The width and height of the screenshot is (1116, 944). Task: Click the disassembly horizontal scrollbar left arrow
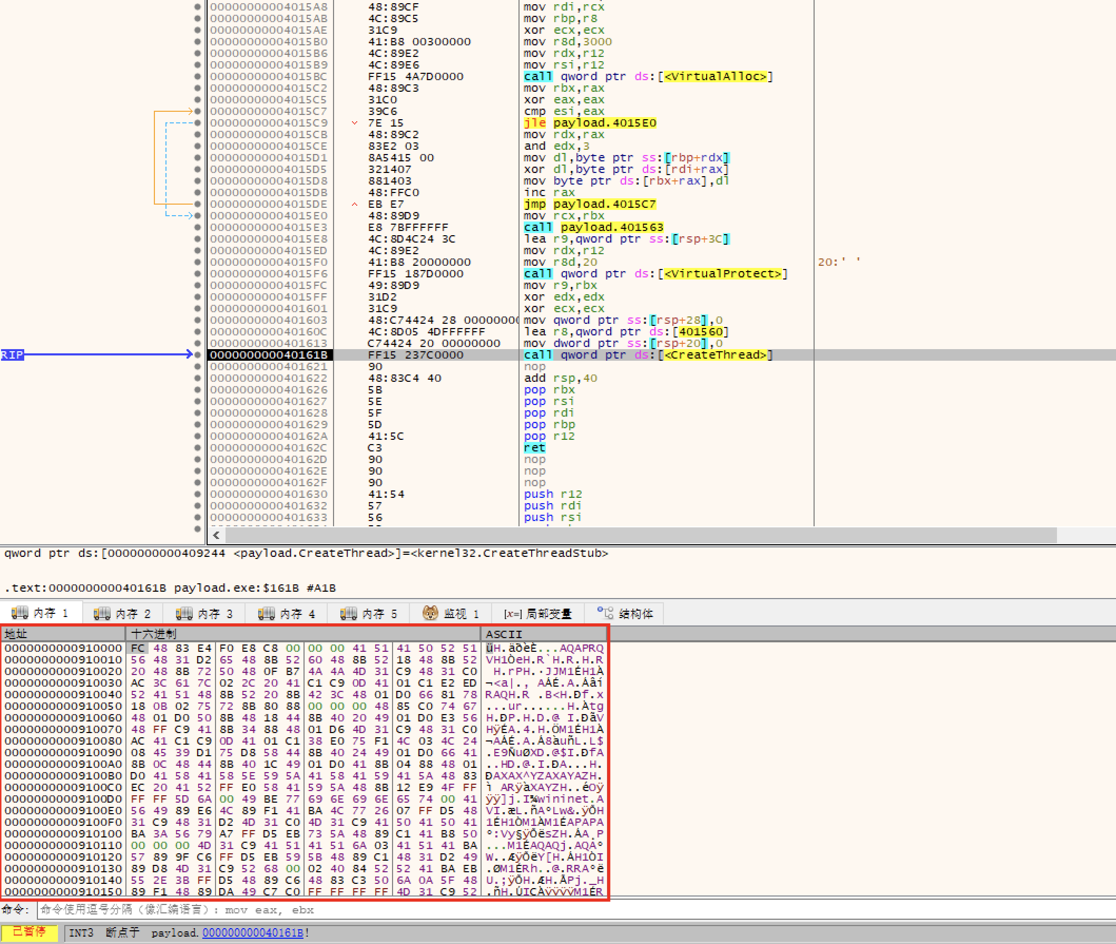point(216,535)
